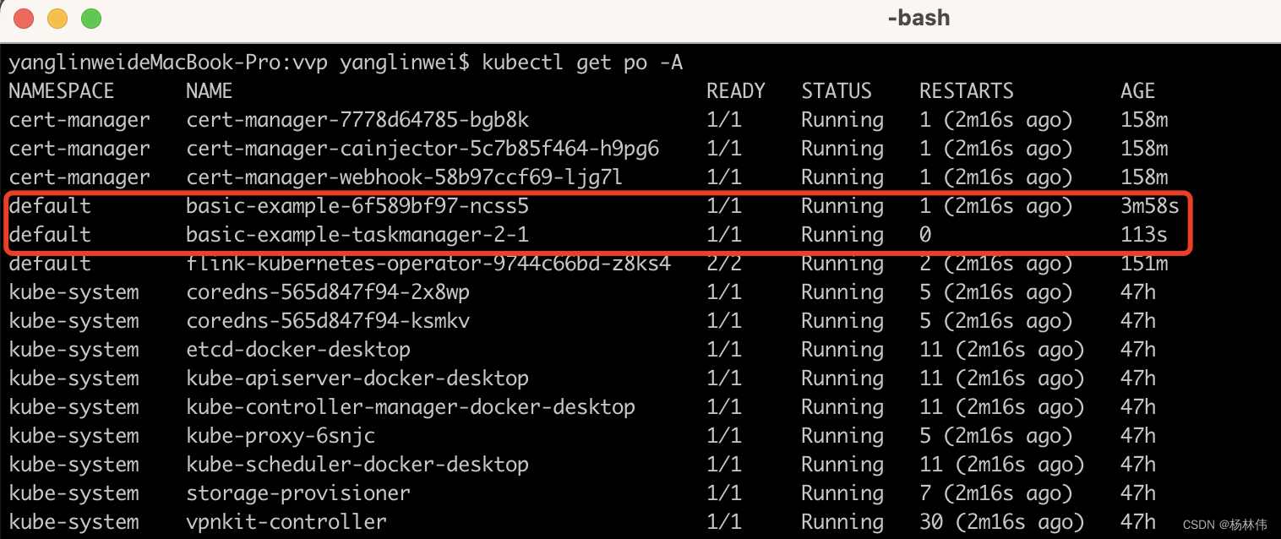Click the NAMESPACE column header

(x=62, y=91)
